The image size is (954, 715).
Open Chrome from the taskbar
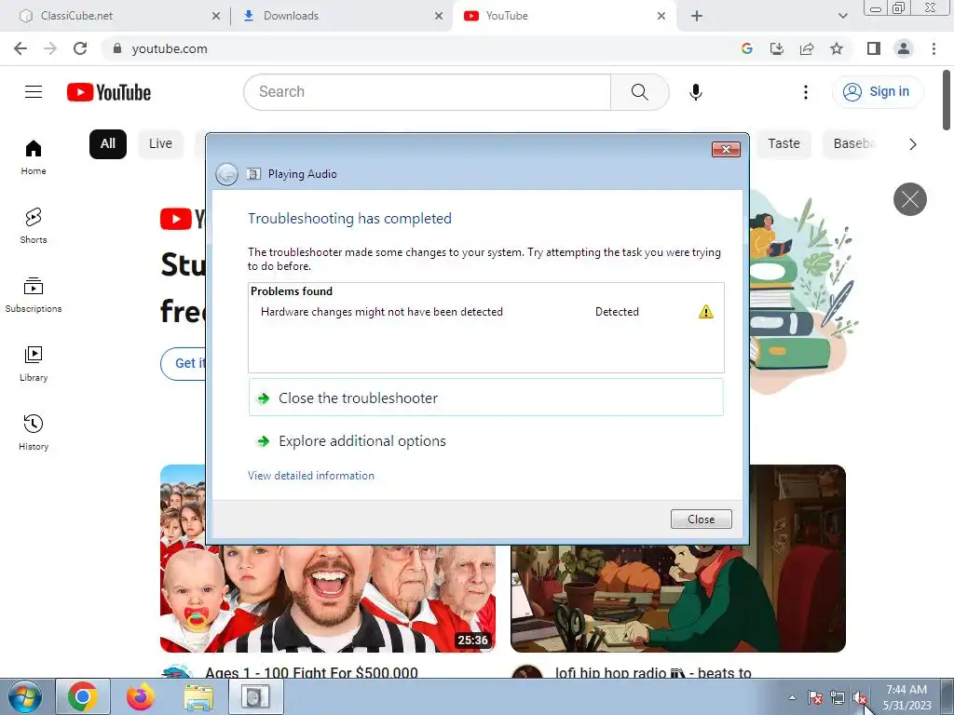(x=83, y=696)
